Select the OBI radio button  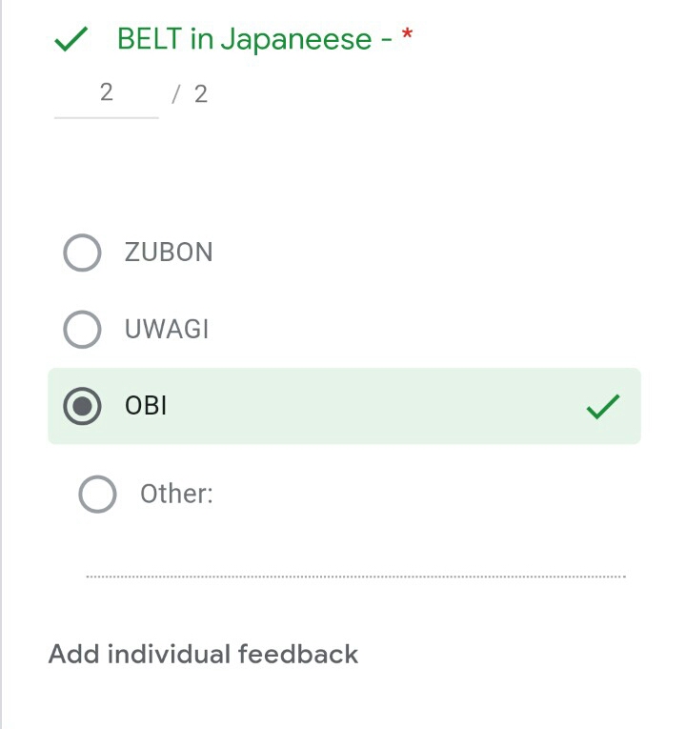82,407
